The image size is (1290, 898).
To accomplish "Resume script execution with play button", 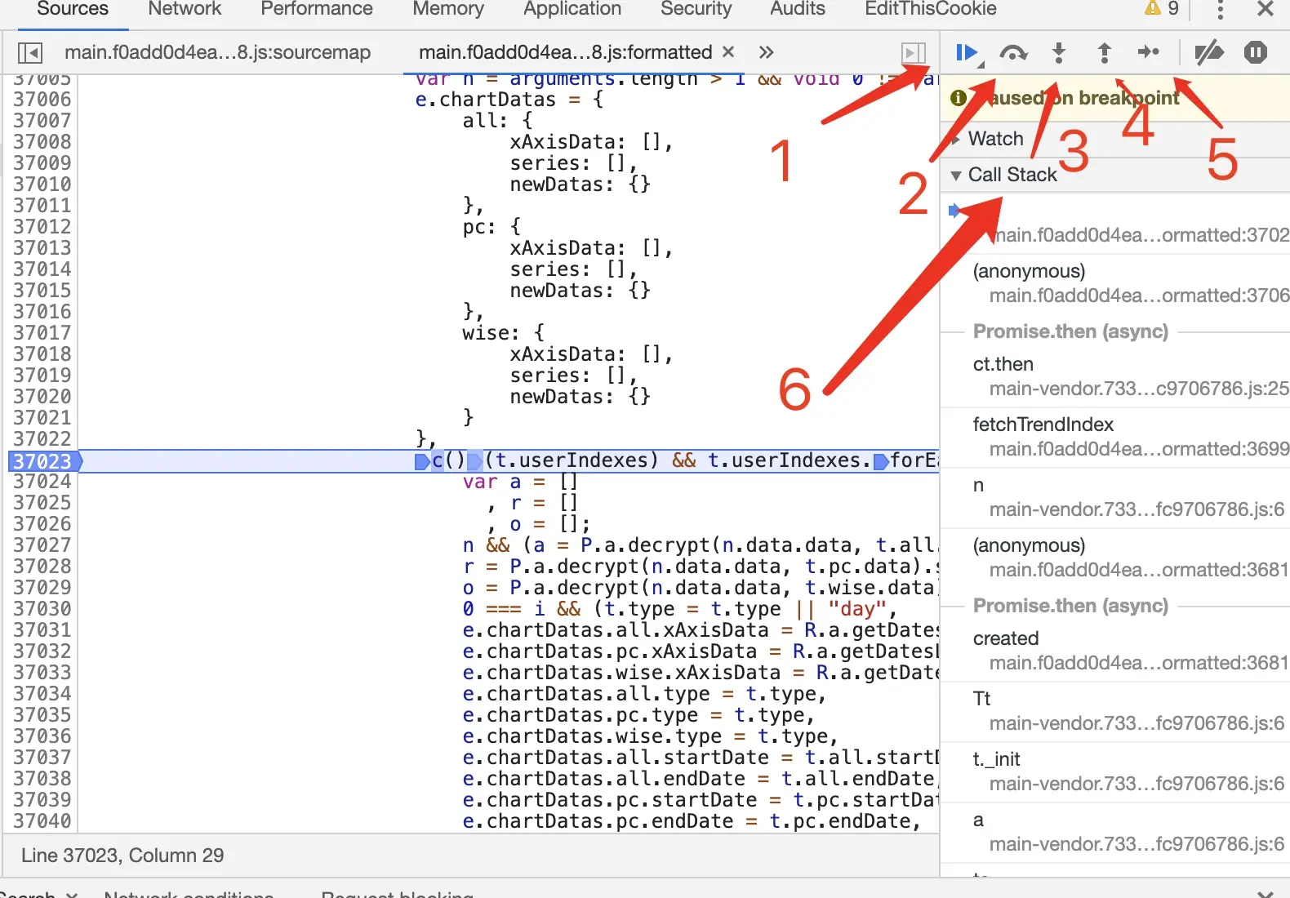I will point(967,53).
